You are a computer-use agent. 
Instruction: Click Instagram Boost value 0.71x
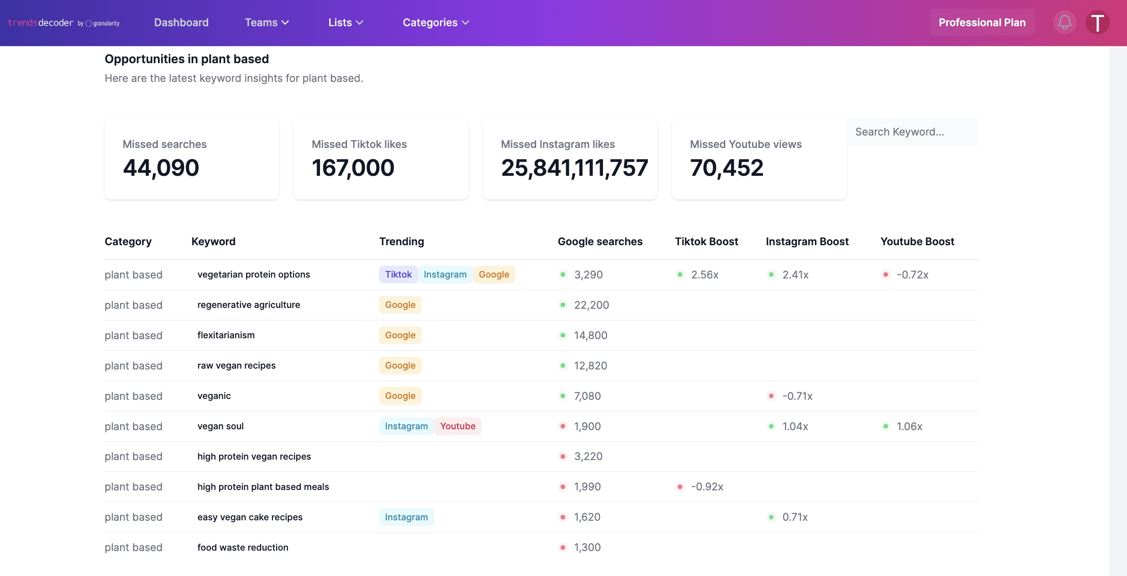[x=795, y=517]
